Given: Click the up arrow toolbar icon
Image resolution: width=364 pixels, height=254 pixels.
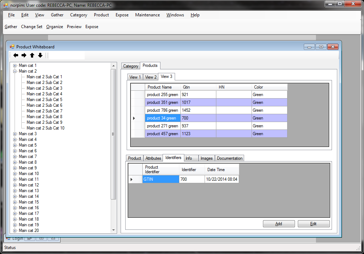Looking at the screenshot, I should (32, 55).
